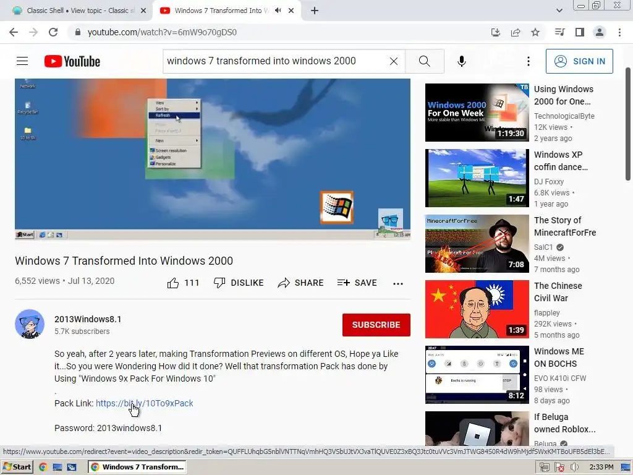Screen dimensions: 633x475
Task: Open the Chrome profile avatar
Action: (600, 32)
